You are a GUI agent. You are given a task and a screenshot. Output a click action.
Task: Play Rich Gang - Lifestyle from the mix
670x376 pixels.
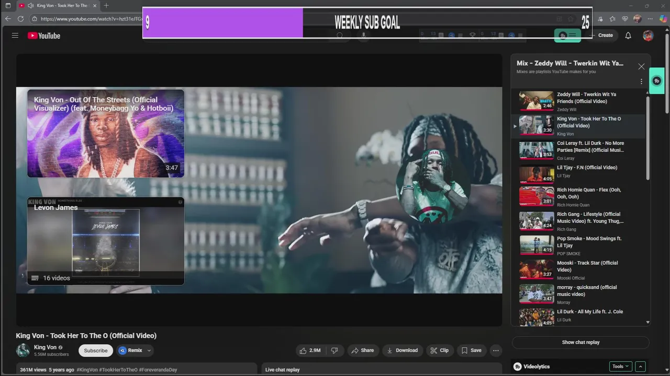coord(579,221)
